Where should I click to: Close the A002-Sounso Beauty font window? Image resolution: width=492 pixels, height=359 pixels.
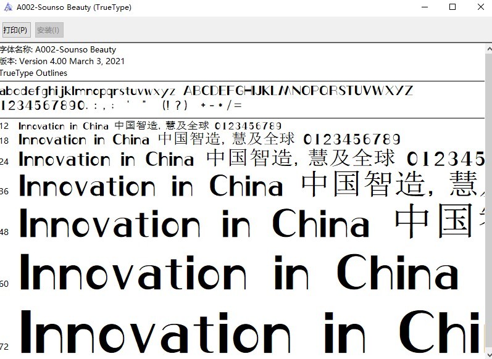pyautogui.click(x=480, y=7)
